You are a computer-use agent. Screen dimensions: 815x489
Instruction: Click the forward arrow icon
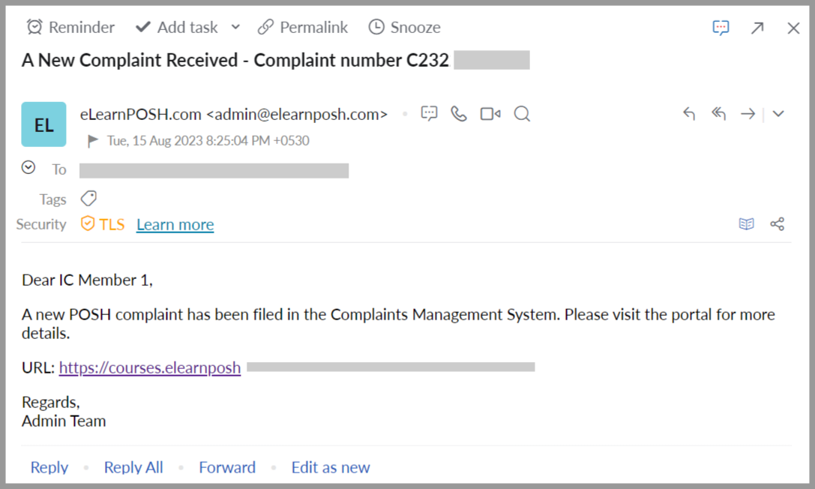coord(748,114)
